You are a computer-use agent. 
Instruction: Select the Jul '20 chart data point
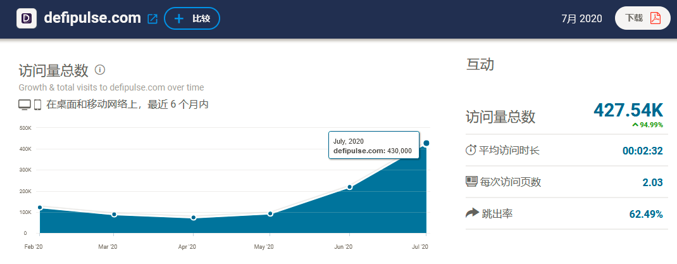(426, 143)
